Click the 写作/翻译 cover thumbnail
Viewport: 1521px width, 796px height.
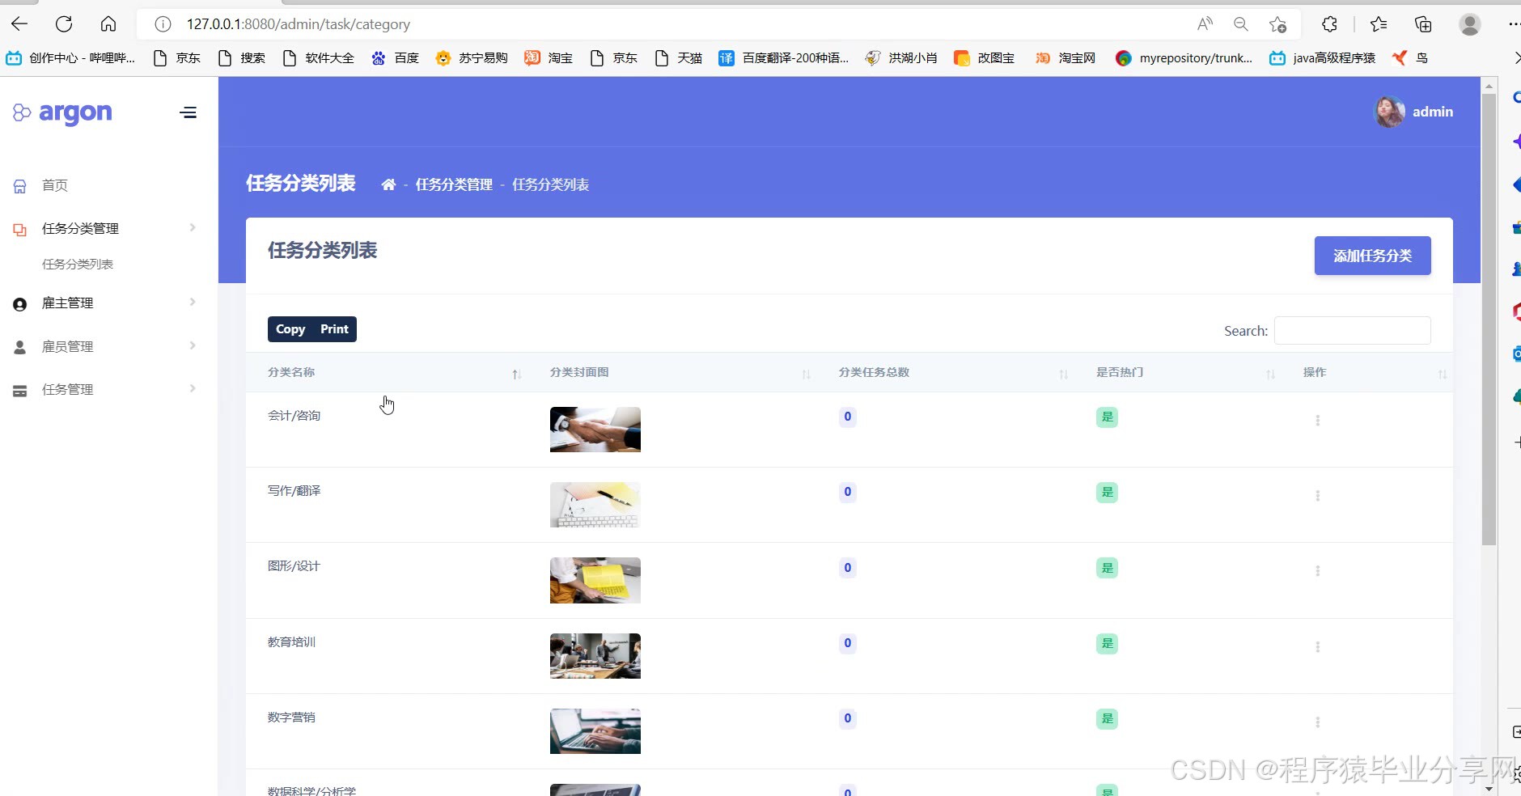pos(595,505)
